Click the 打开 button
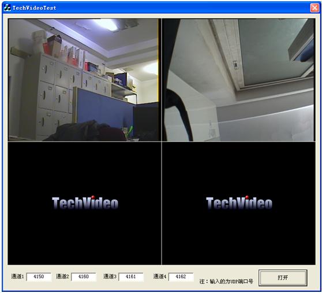The image size is (322, 293). [283, 278]
